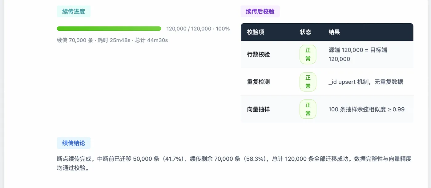Click the 续传后校验 section tag
This screenshot has height=188, width=431.
260,12
